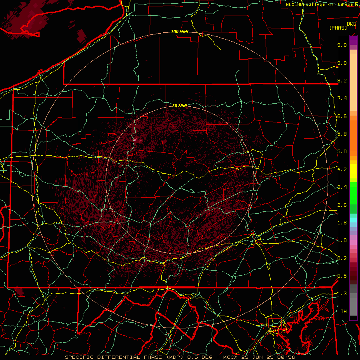Pick the pale peach color bar segment
The image size is (360, 360).
[x=353, y=82]
